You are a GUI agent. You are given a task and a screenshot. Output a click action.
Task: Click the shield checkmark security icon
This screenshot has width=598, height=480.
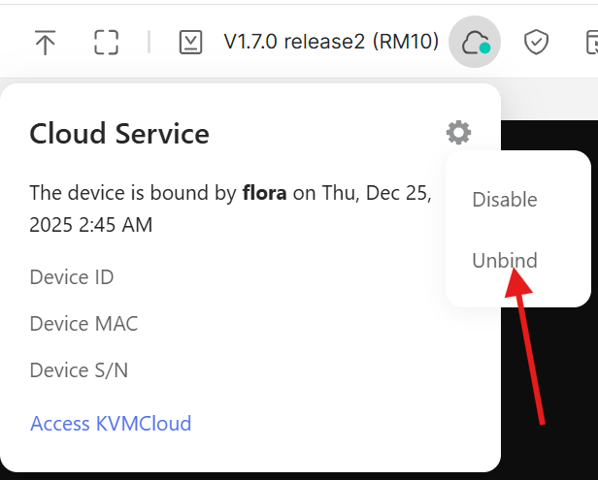537,42
